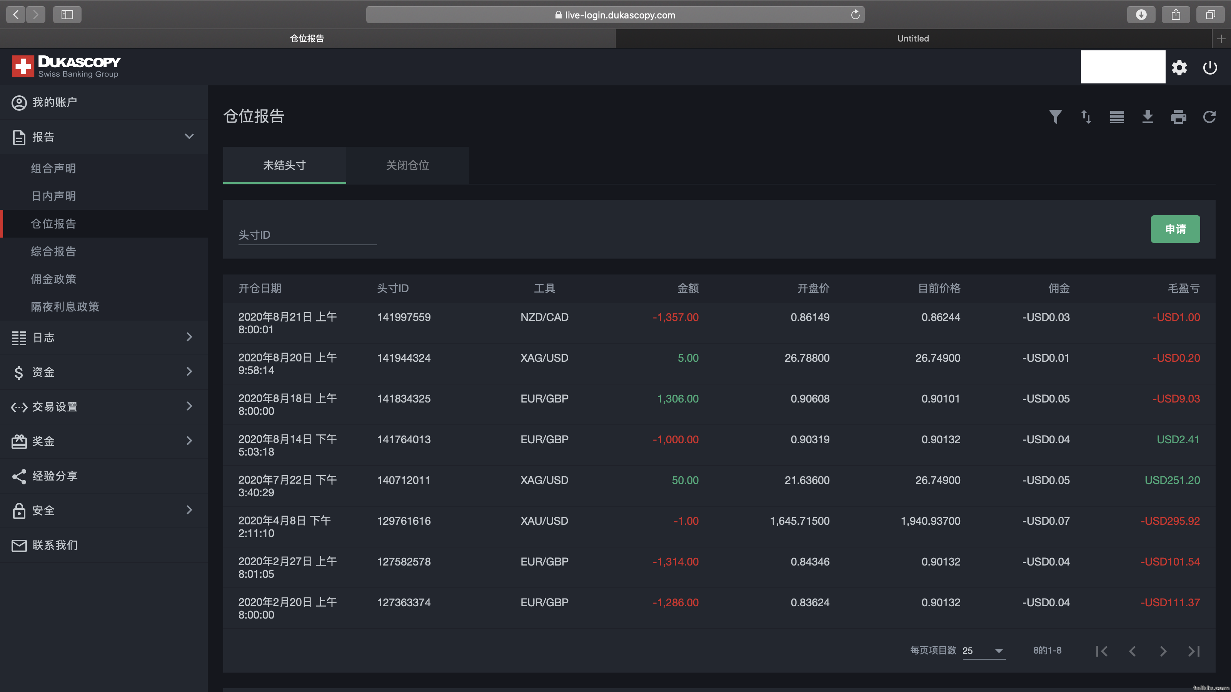
Task: Open 联系我们 mail item
Action: point(104,546)
